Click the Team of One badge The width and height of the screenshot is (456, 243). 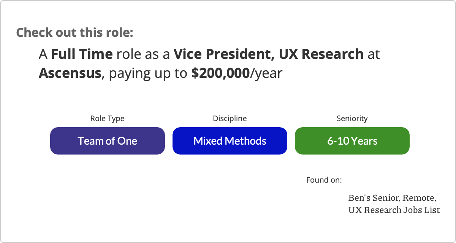click(108, 141)
